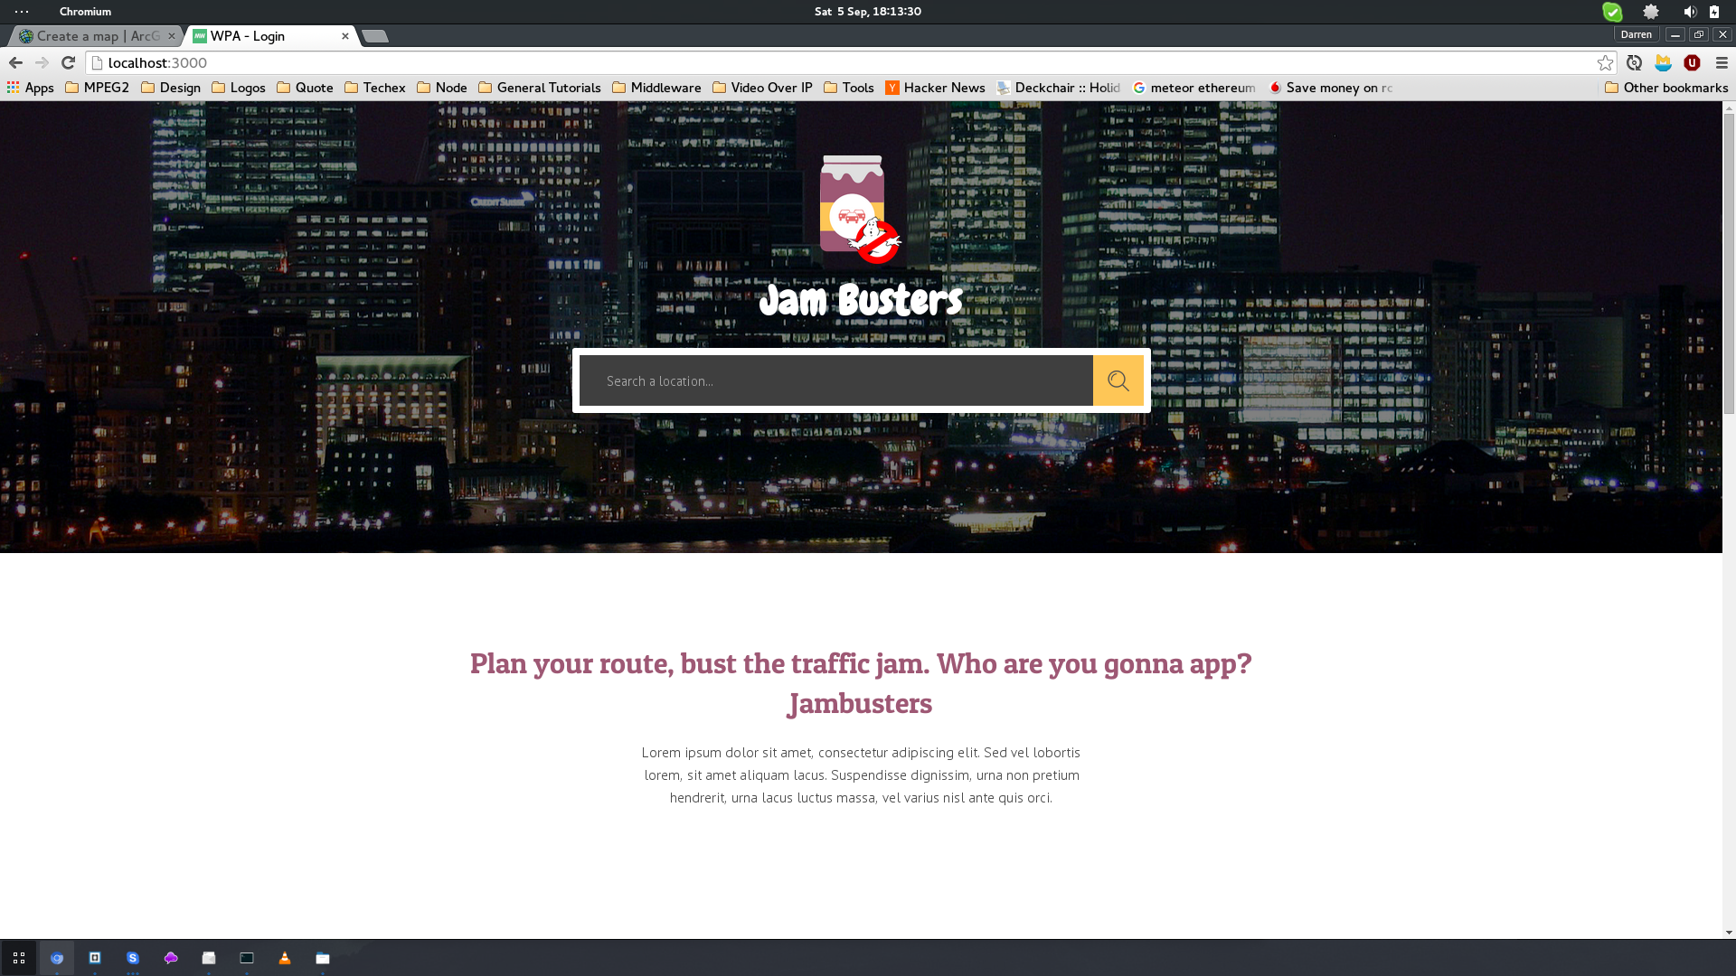Click the page's vertical scrollbar thumb
Viewport: 1736px width, 976px height.
(1729, 262)
